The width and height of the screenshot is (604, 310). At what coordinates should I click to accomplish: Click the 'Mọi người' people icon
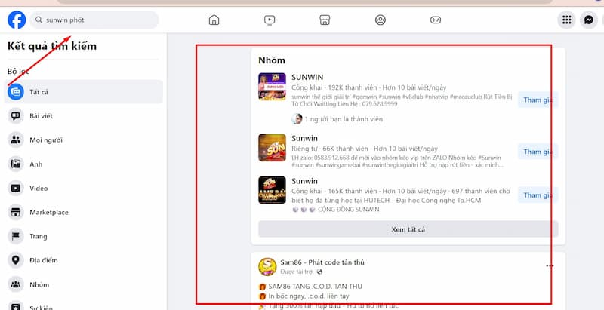[x=16, y=140]
